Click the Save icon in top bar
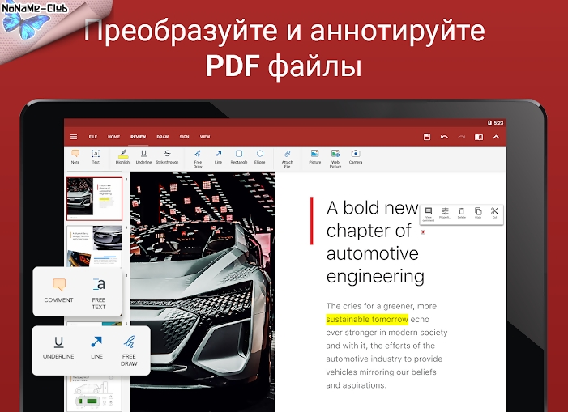The image size is (568, 412). pos(427,137)
